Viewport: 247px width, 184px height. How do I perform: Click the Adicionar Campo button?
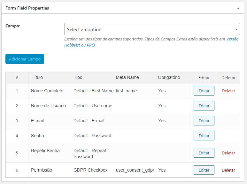pos(25,59)
